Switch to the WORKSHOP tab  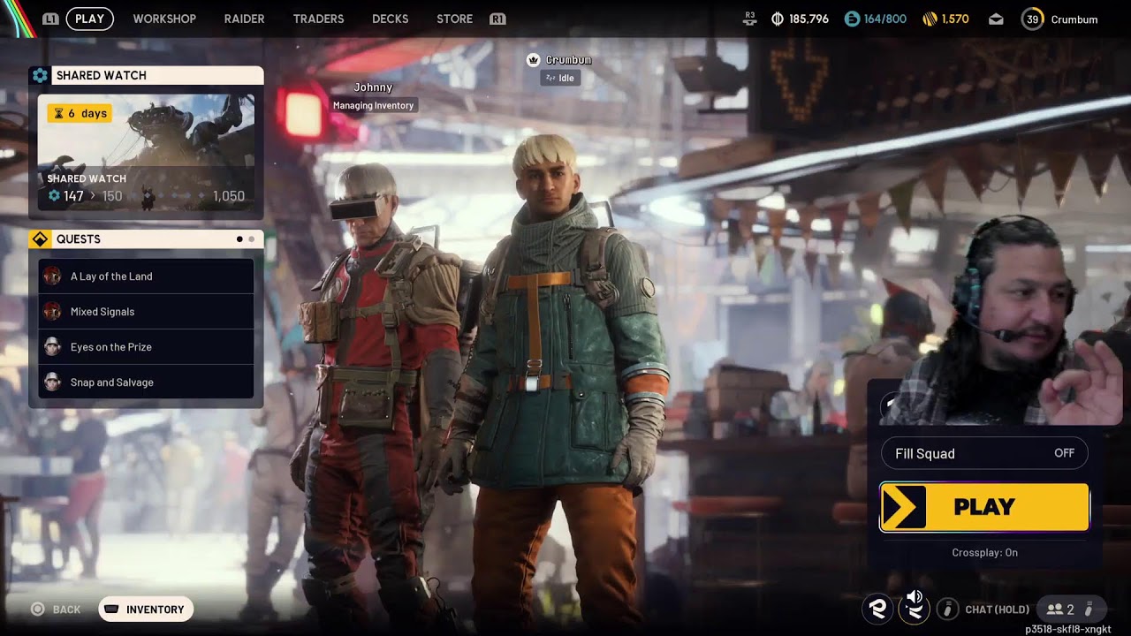tap(164, 19)
